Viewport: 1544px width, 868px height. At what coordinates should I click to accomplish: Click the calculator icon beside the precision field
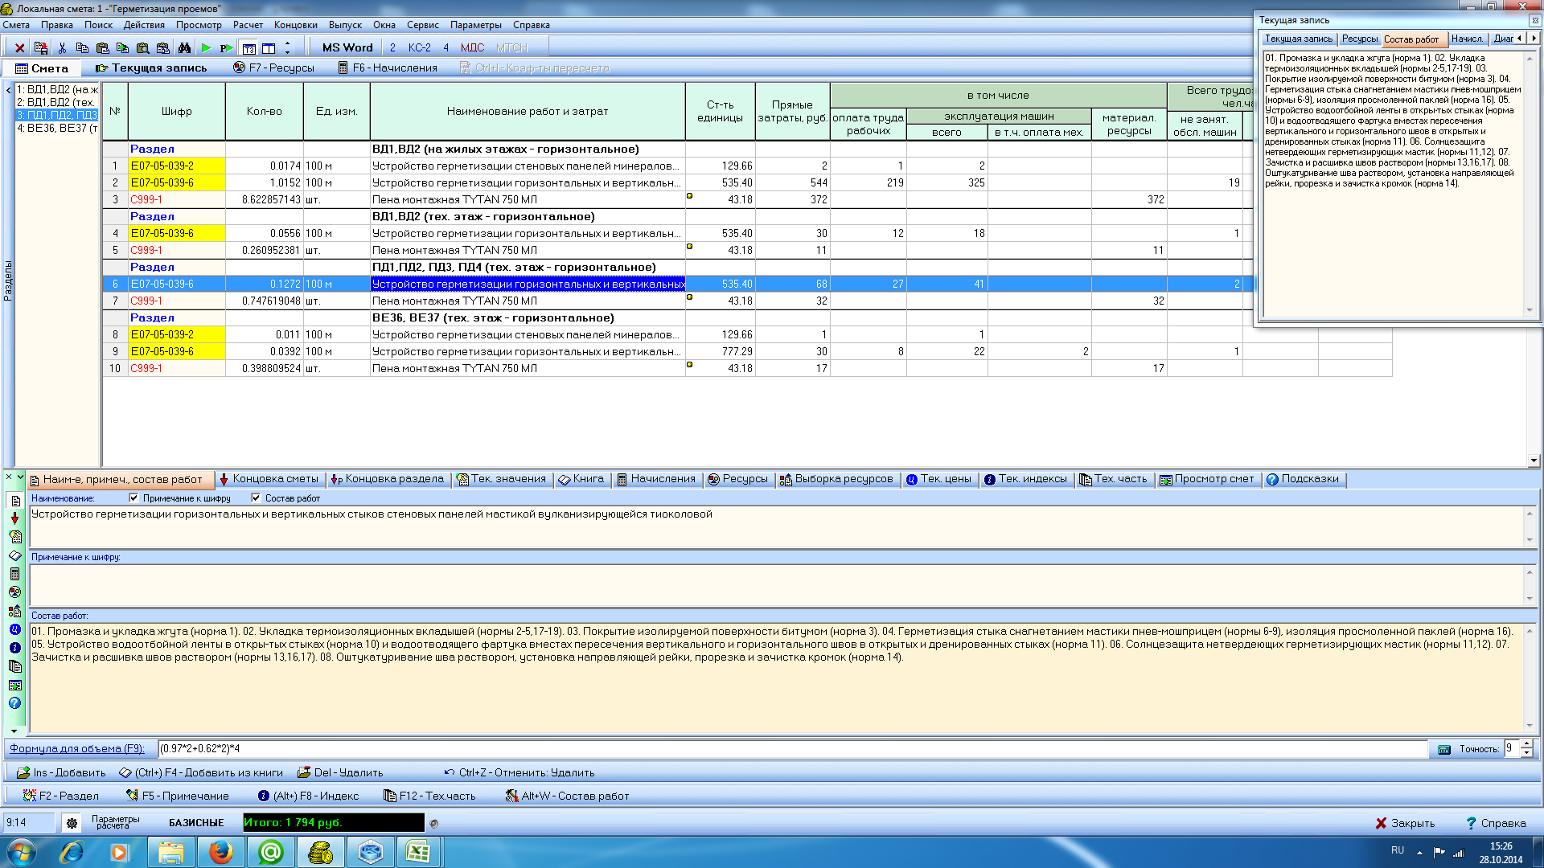tap(1444, 749)
